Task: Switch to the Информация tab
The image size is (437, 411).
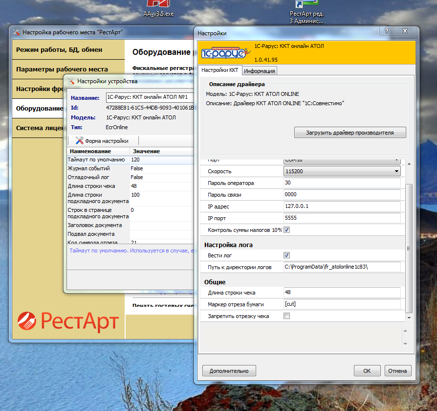Action: (259, 71)
